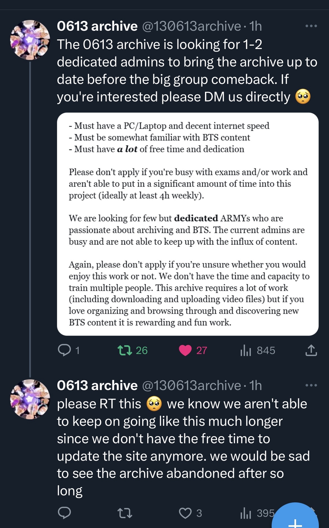Share the first tweet via share icon
Screen dimensions: 329x528
311,350
